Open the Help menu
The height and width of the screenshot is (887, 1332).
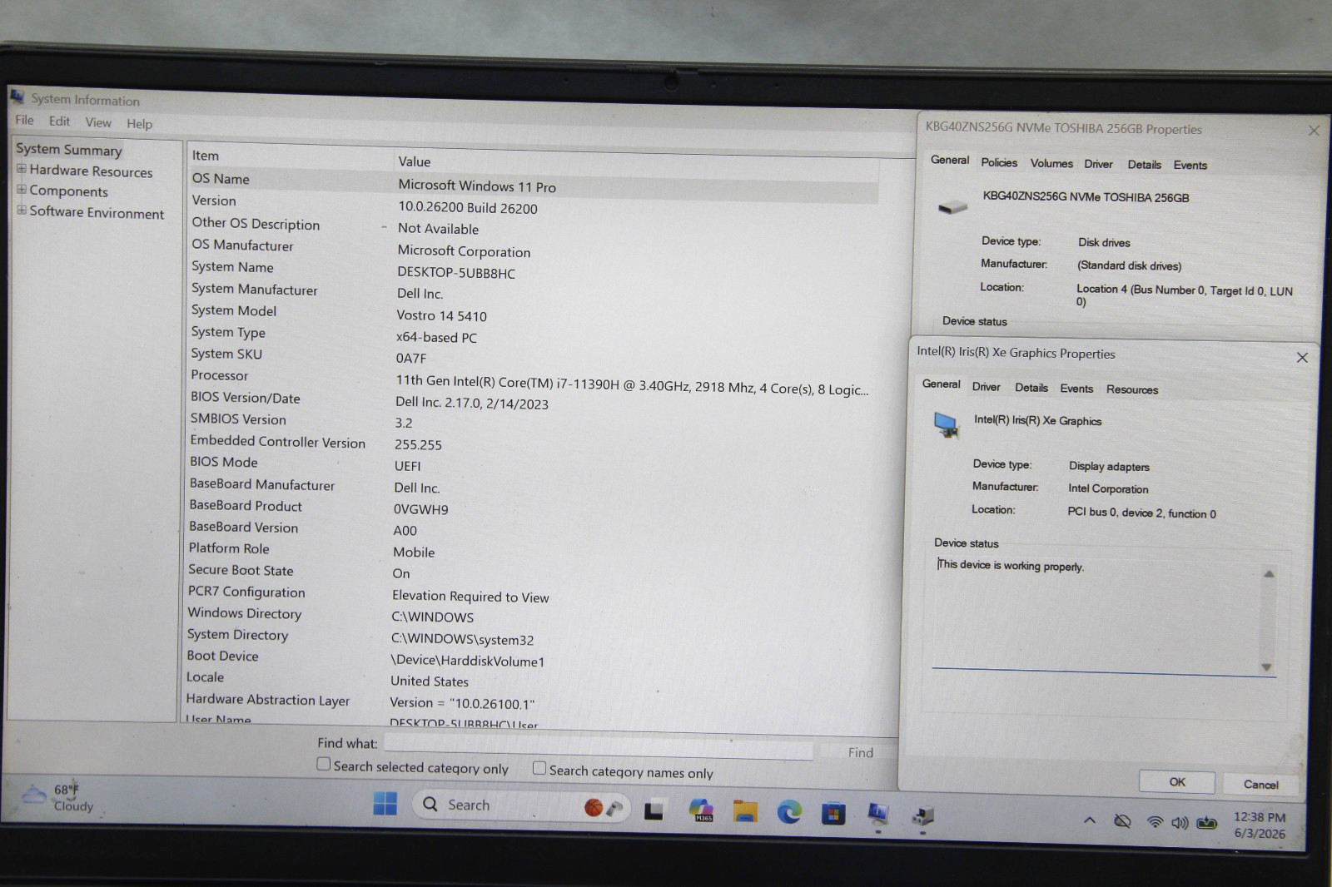[139, 124]
